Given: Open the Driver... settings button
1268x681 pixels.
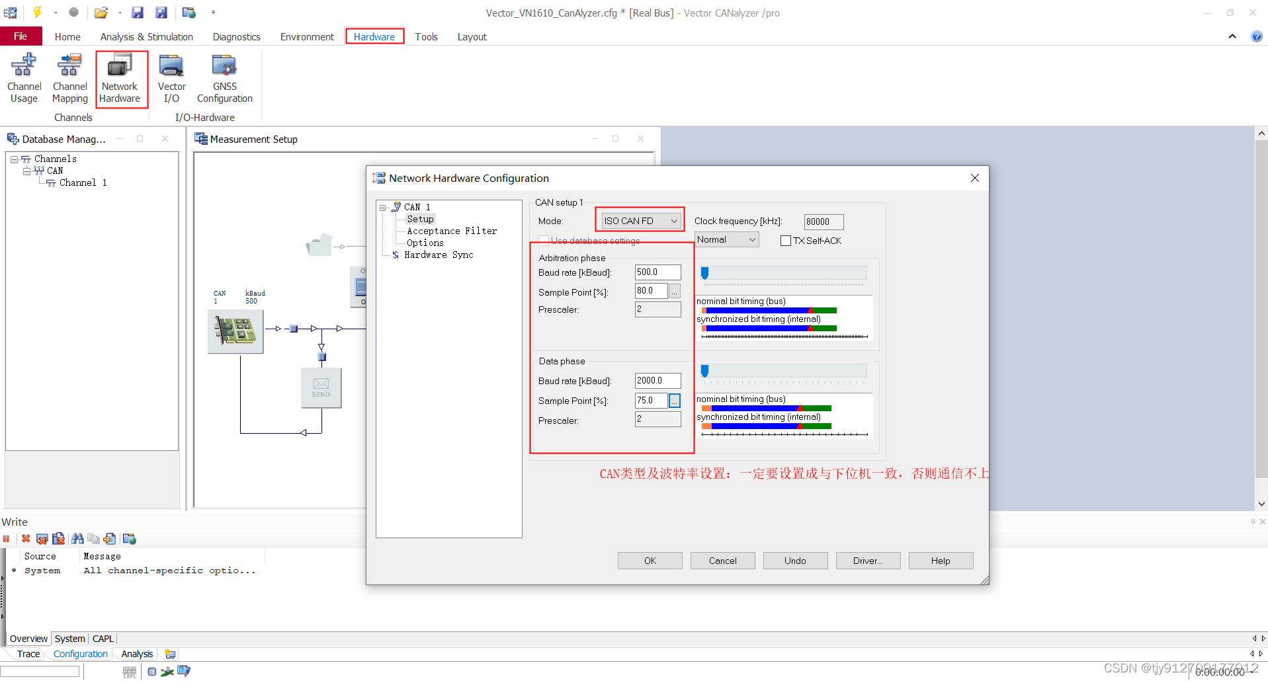Looking at the screenshot, I should click(868, 561).
